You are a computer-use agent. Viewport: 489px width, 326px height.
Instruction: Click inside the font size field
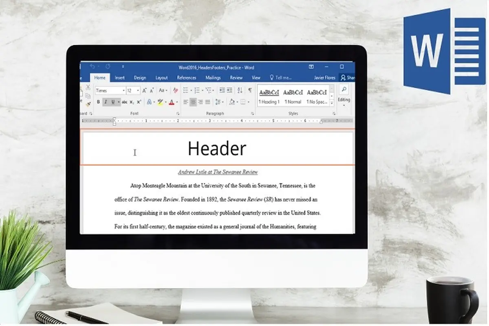pos(130,90)
